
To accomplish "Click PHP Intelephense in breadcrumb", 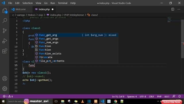I will pos(74,15).
